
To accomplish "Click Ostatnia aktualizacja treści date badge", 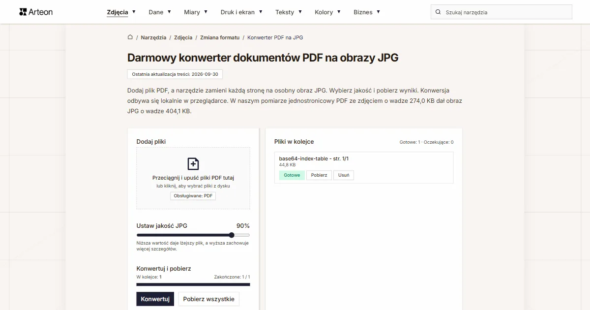I will (x=175, y=74).
